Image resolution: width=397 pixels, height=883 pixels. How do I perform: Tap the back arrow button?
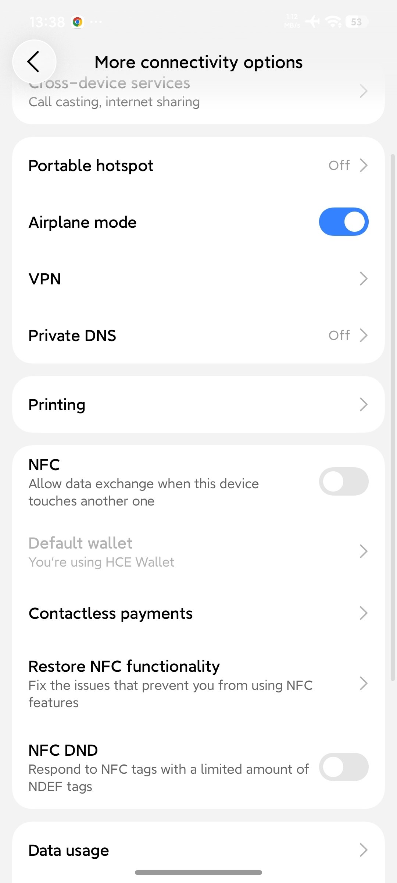(x=34, y=61)
